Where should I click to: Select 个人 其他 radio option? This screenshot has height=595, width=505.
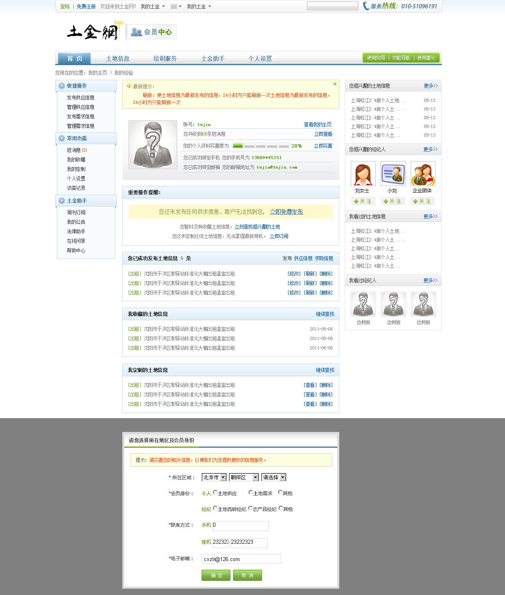281,492
